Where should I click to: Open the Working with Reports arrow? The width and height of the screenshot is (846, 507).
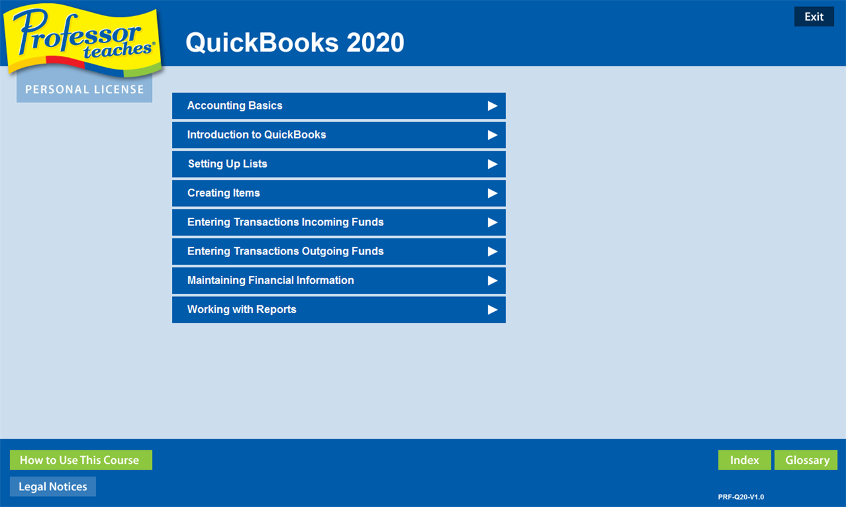point(493,309)
